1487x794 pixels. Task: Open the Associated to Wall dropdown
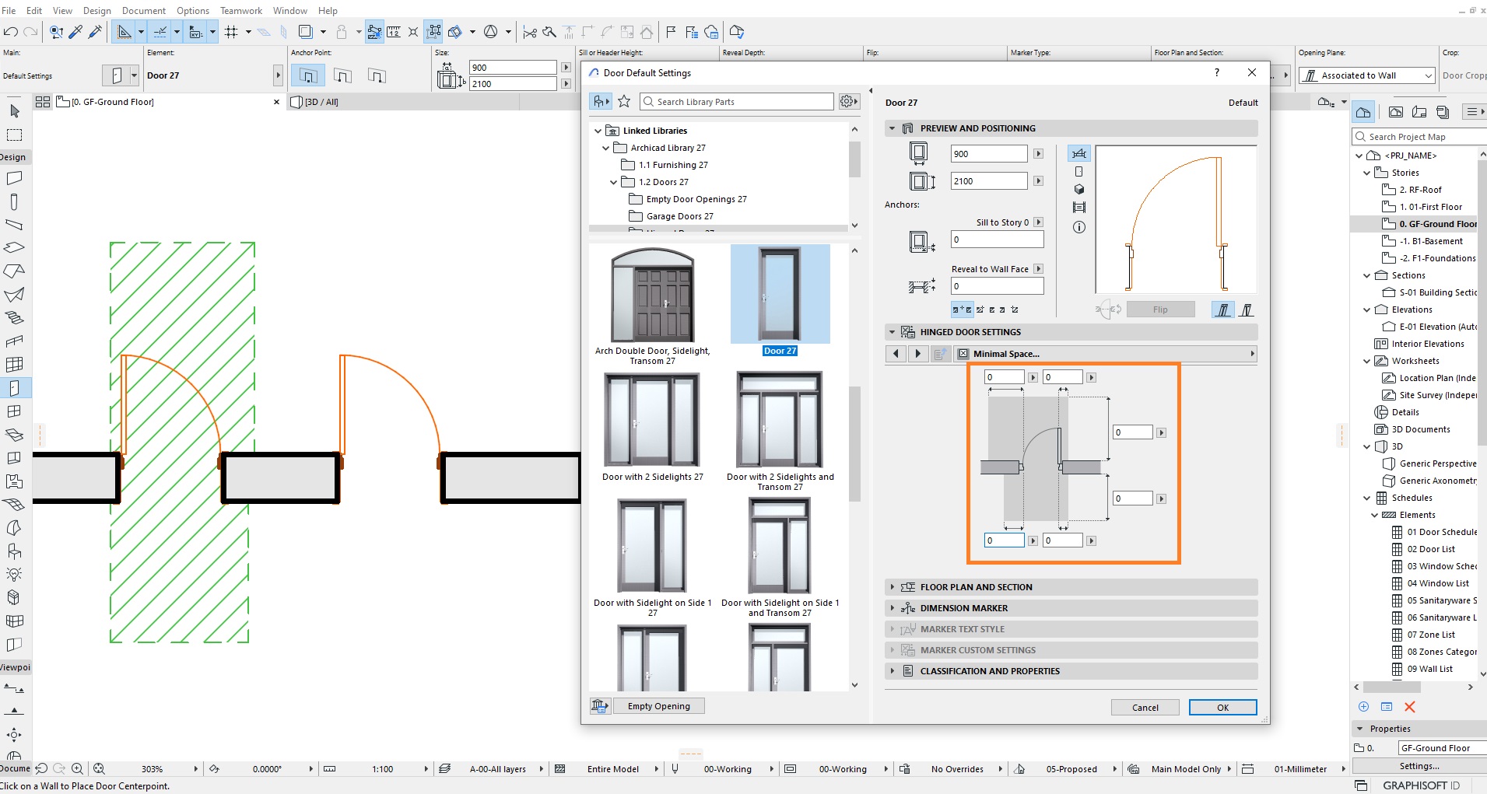(x=1367, y=75)
